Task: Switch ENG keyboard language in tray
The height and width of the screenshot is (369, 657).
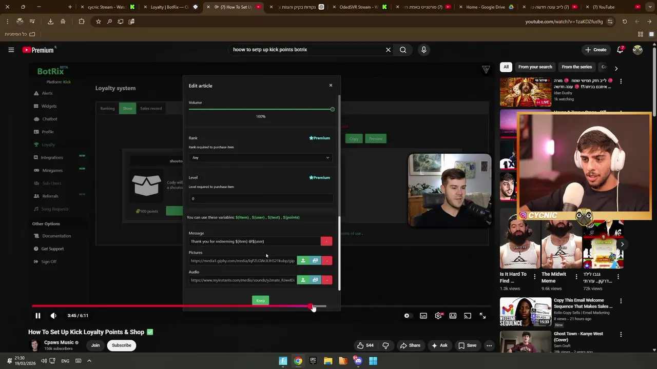Action: click(x=65, y=361)
